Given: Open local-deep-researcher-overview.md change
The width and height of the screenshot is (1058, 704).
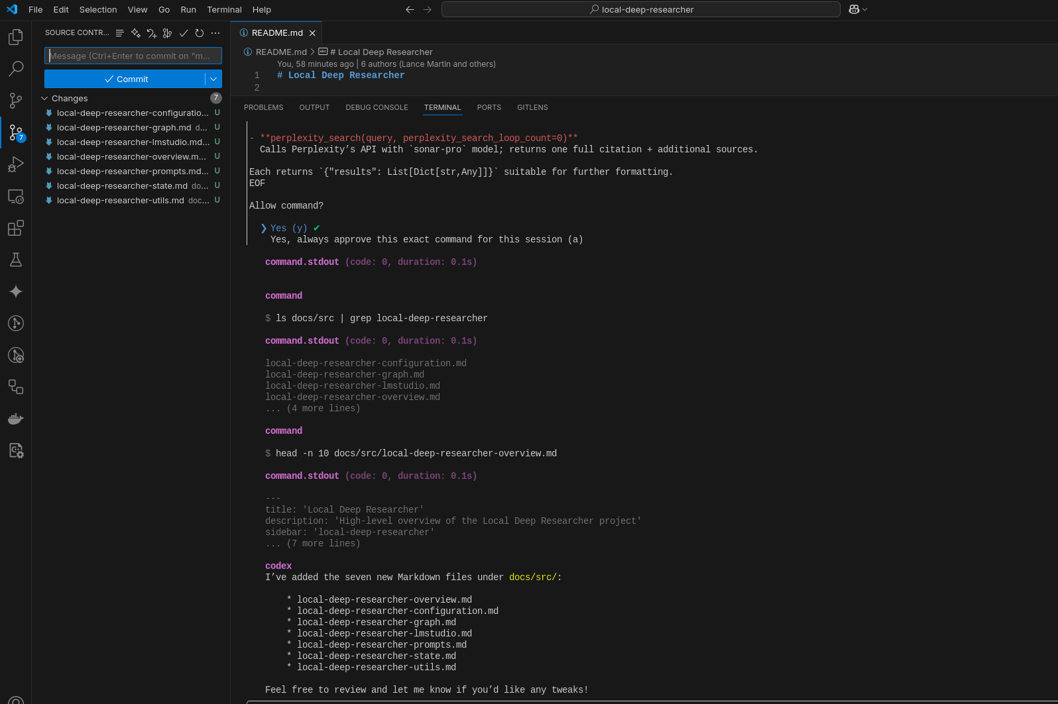Looking at the screenshot, I should click(131, 156).
